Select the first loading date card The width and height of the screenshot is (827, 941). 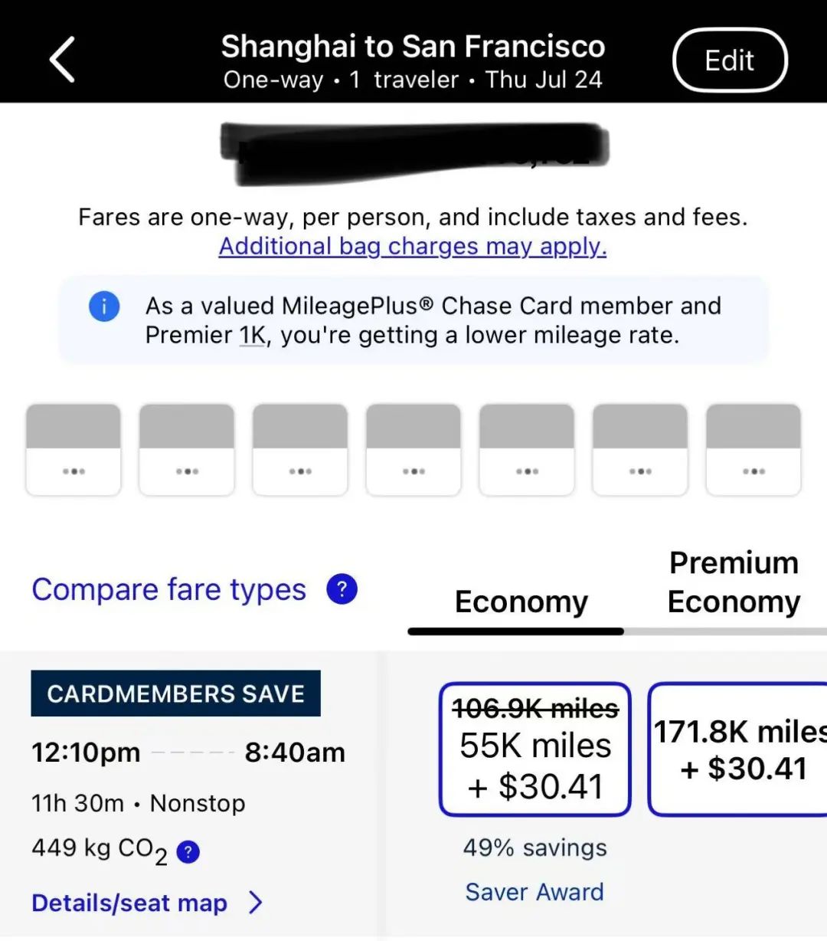tap(74, 450)
